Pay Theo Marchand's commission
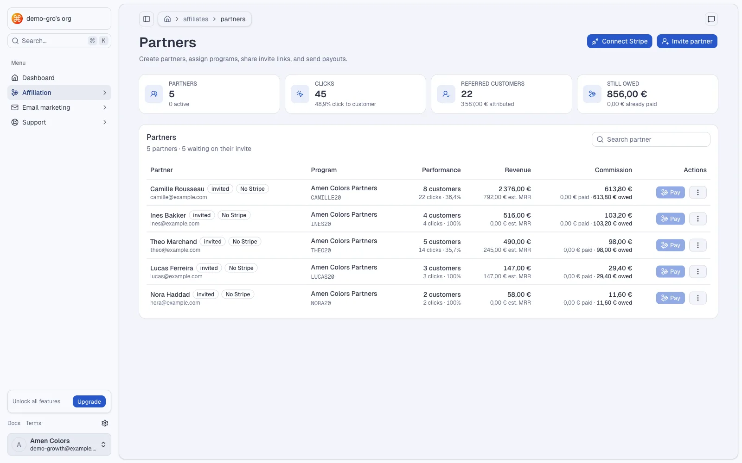 671,245
